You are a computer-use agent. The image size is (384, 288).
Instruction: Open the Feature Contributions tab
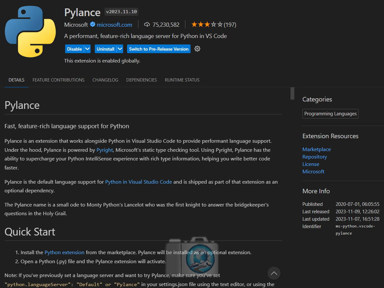tap(58, 80)
